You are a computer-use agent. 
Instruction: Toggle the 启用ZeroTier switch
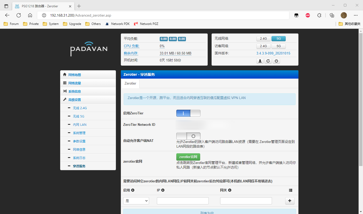[x=188, y=113]
